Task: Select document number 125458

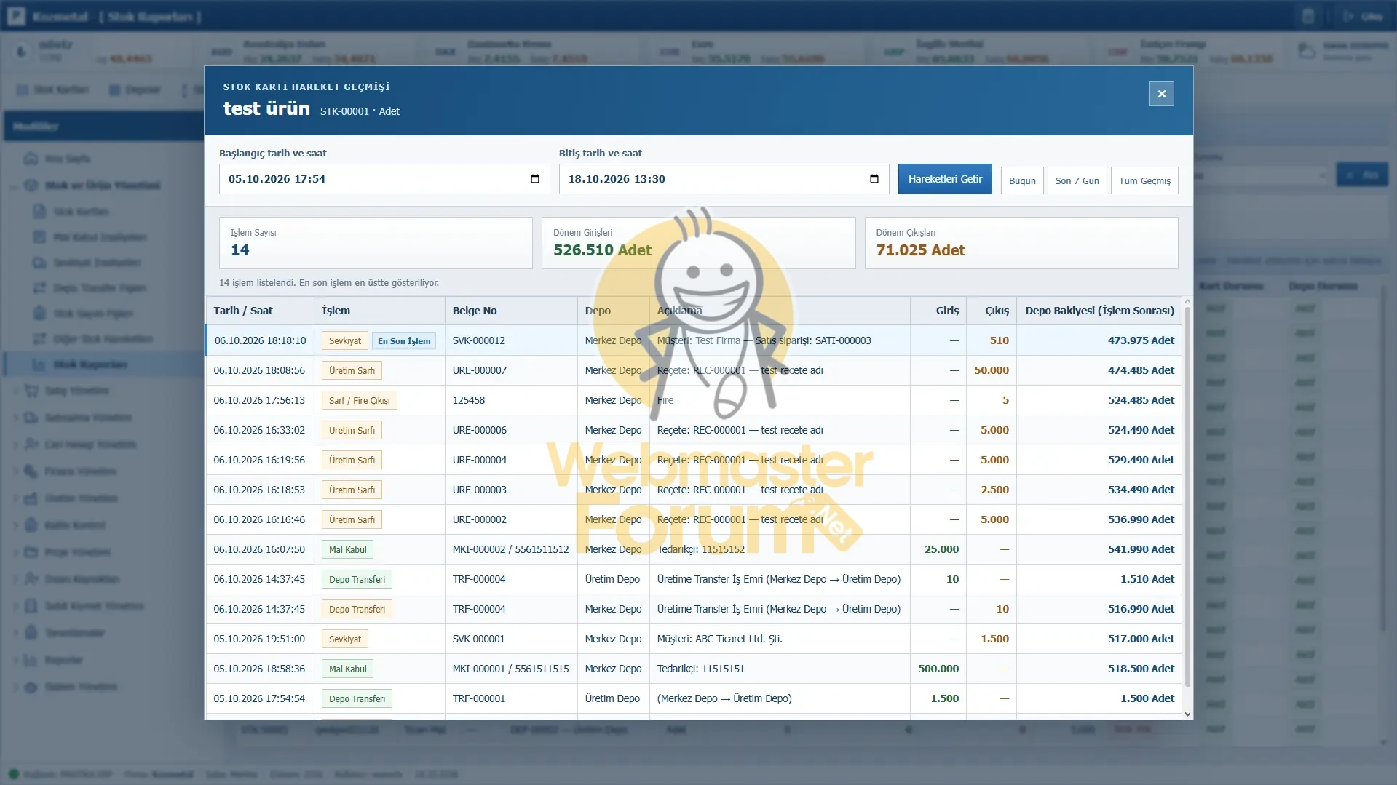Action: point(468,400)
